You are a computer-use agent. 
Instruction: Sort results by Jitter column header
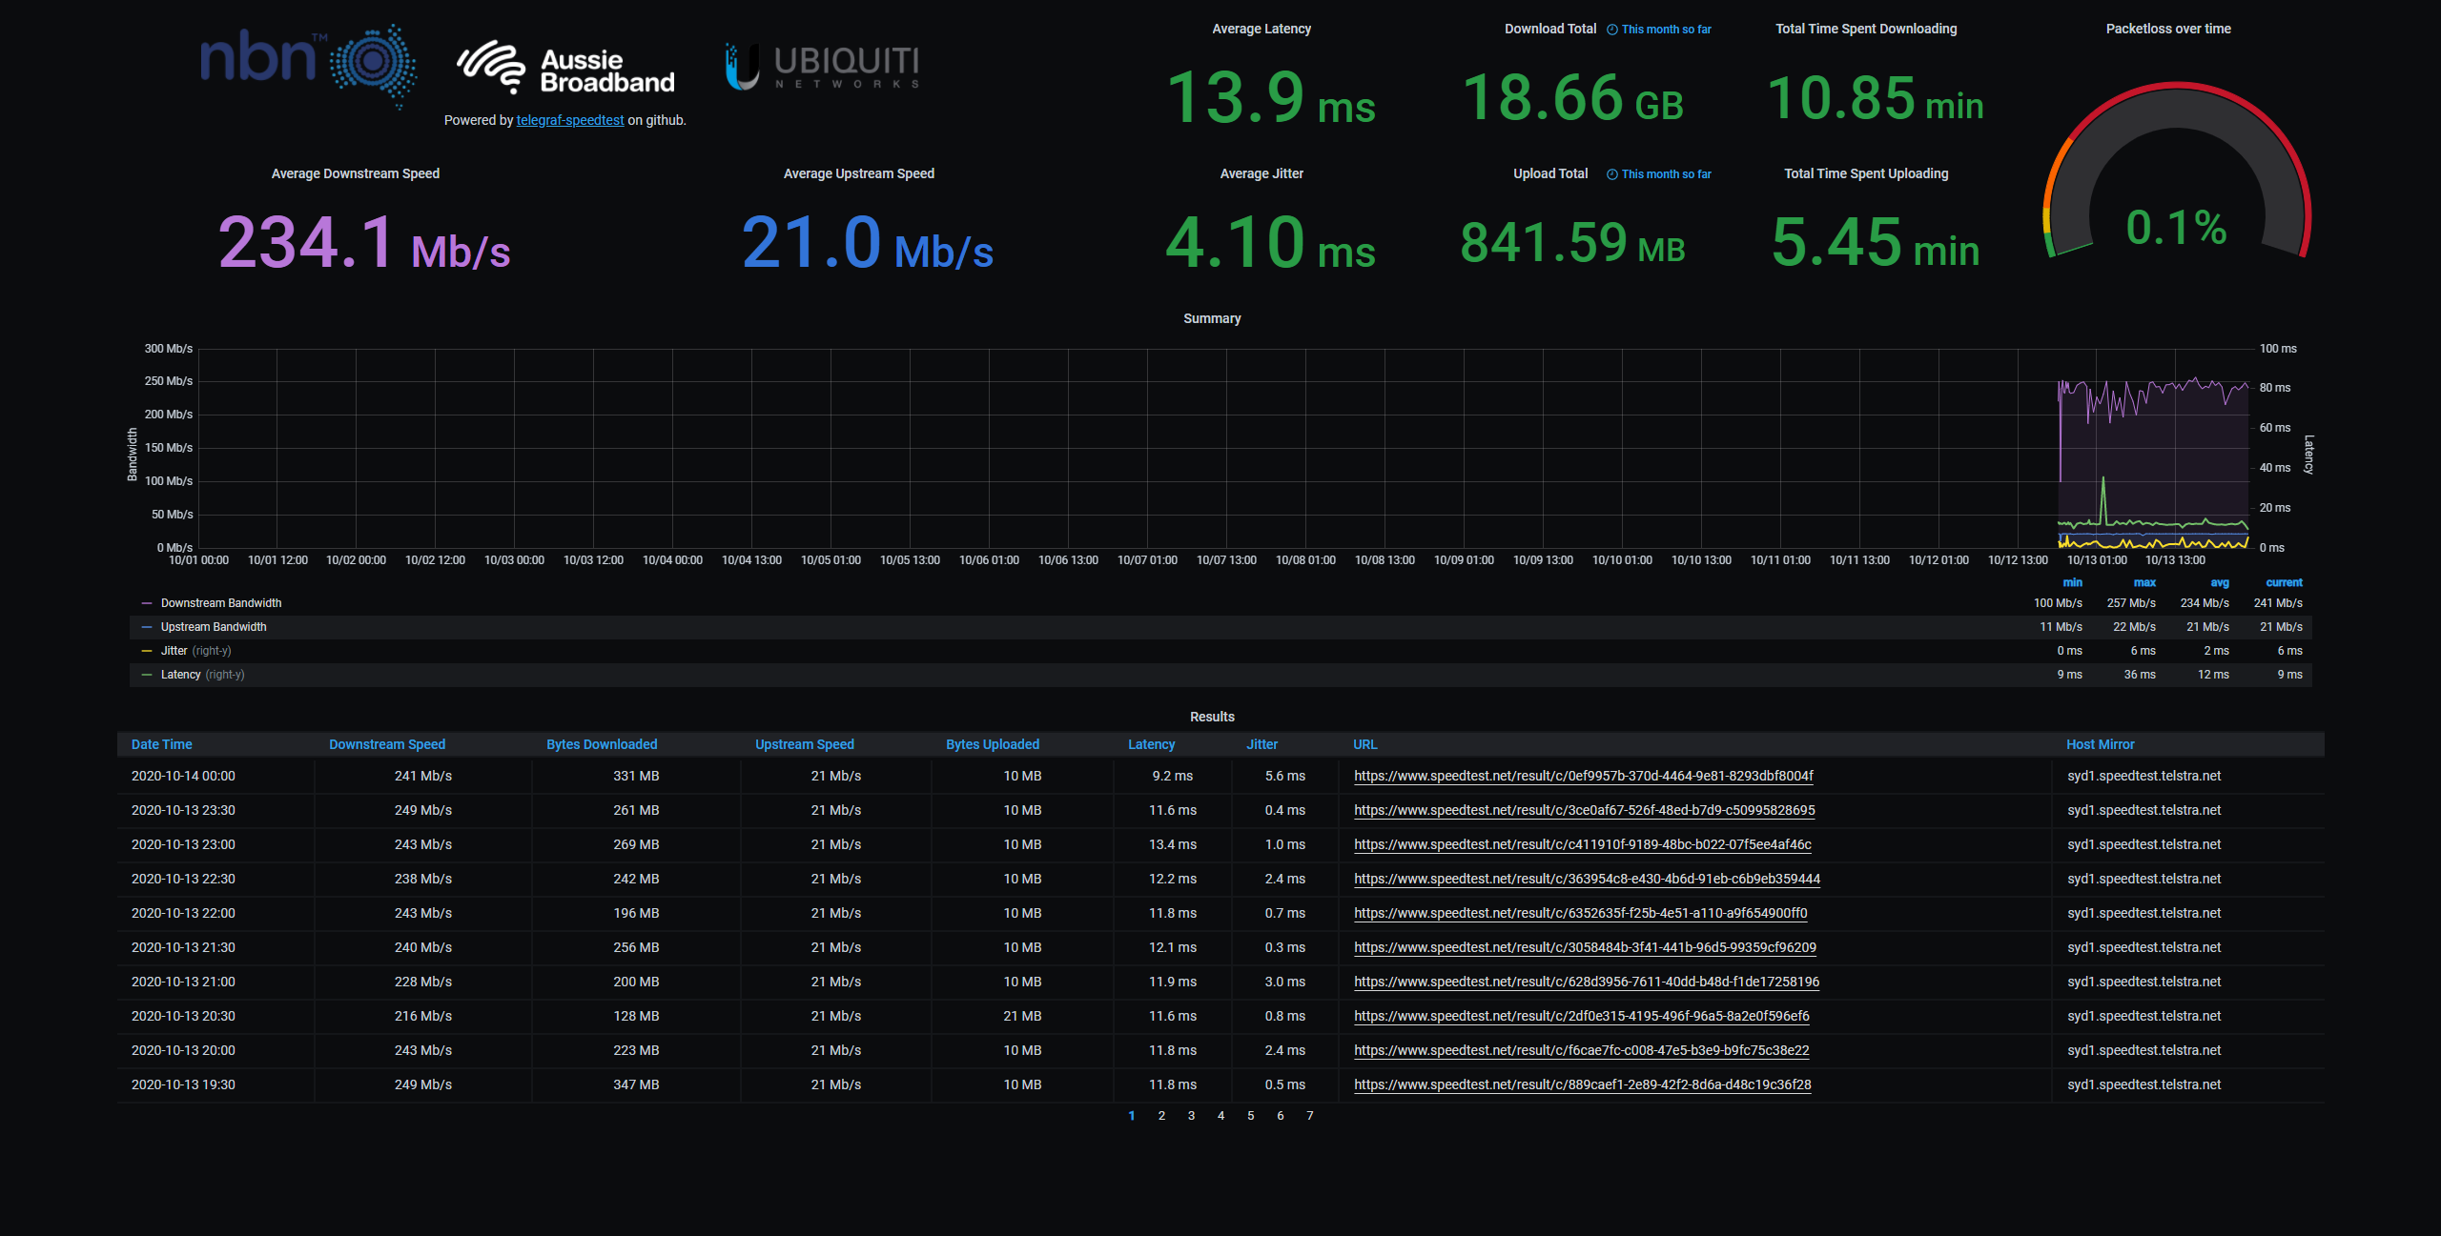pos(1262,744)
